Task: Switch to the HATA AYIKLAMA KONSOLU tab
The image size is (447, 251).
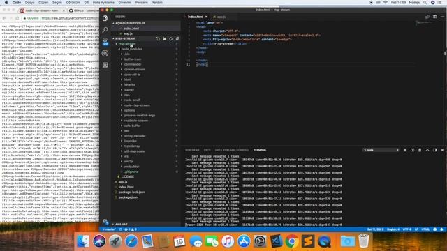Action: (x=232, y=150)
